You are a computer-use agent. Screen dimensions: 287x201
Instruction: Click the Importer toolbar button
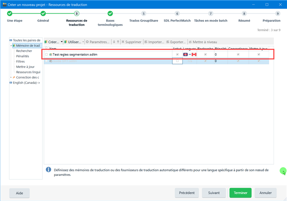pos(154,42)
